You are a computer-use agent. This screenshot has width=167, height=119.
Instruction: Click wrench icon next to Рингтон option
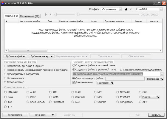(x=158, y=97)
